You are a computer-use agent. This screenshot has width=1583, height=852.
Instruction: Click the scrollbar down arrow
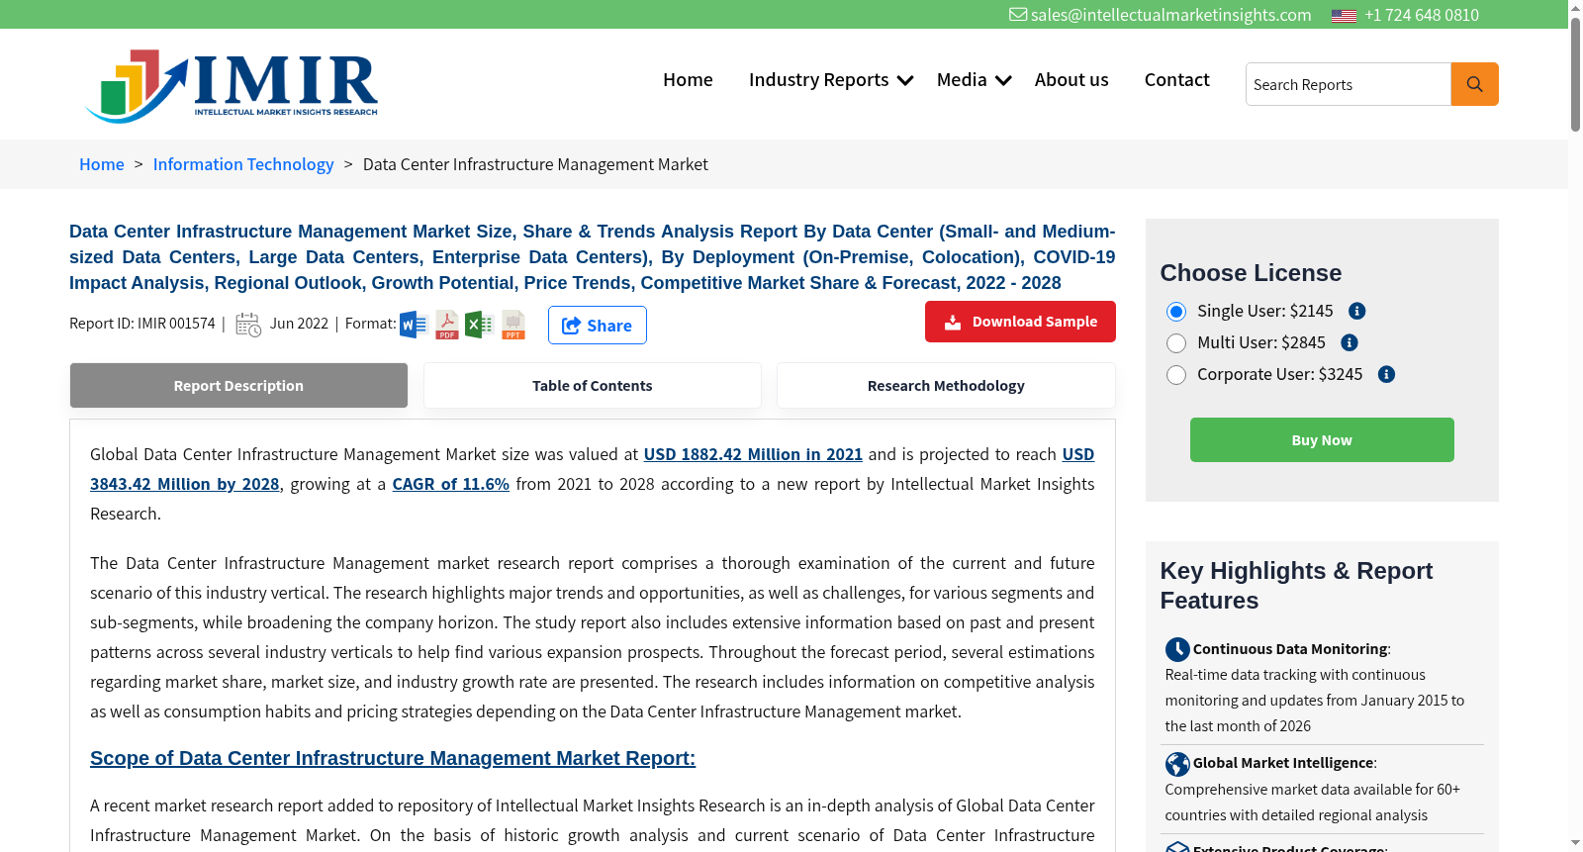pyautogui.click(x=1575, y=843)
